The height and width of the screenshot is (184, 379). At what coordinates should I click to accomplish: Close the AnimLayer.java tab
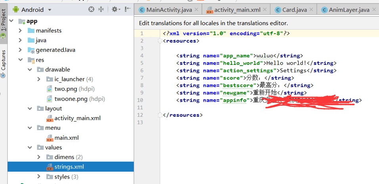click(x=374, y=9)
